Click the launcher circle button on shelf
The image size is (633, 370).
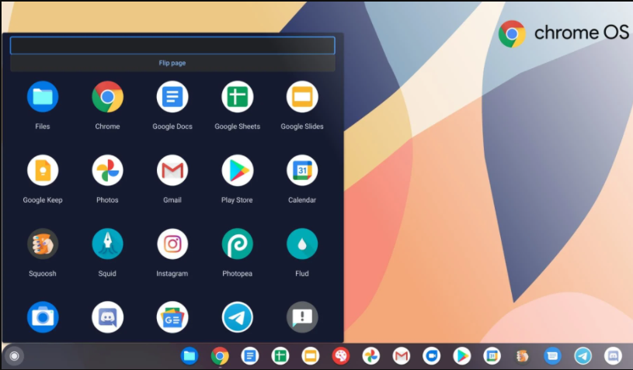14,356
